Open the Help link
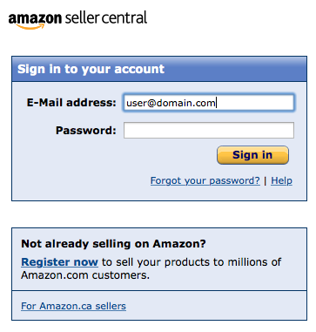 tap(281, 180)
